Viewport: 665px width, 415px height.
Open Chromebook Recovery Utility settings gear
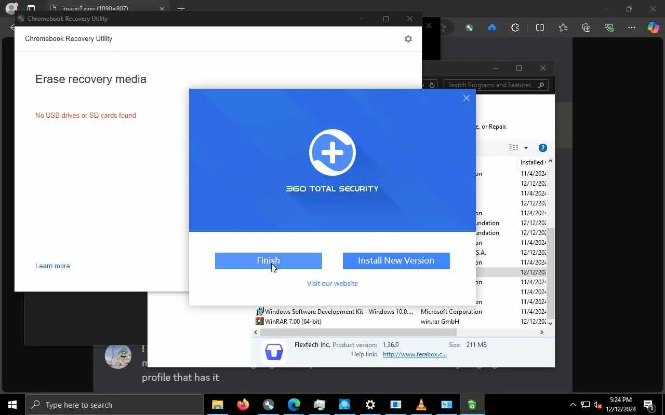point(408,39)
